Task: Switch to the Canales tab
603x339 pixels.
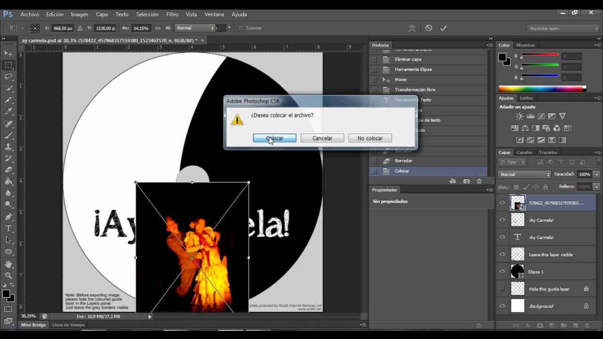Action: [524, 152]
